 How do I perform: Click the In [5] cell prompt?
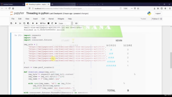(x=18, y=35)
